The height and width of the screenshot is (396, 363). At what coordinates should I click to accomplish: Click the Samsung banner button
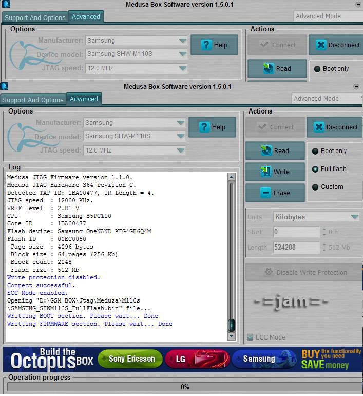[264, 359]
